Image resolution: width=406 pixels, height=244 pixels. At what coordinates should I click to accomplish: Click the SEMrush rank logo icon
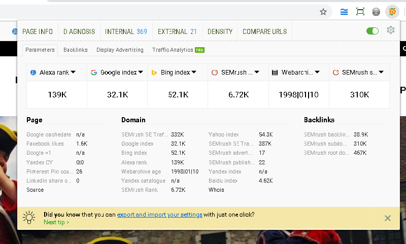214,73
